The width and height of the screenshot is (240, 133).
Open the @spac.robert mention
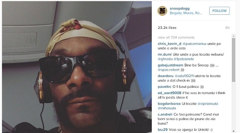168,70
